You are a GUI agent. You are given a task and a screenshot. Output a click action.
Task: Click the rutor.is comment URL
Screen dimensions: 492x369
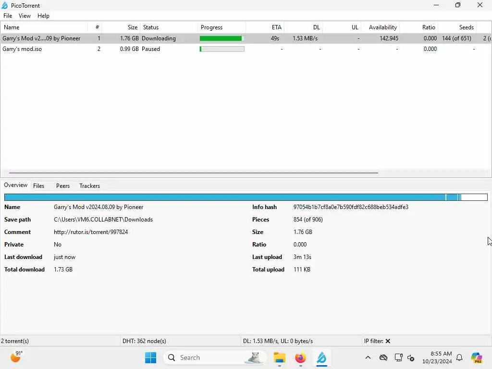click(91, 232)
